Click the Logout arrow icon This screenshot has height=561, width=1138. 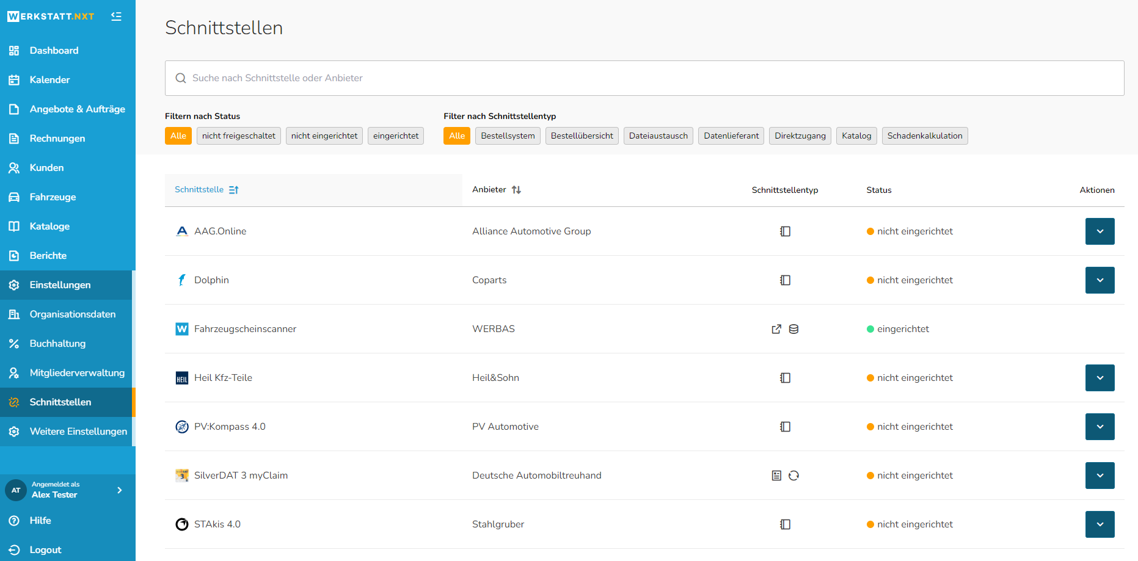click(x=14, y=550)
